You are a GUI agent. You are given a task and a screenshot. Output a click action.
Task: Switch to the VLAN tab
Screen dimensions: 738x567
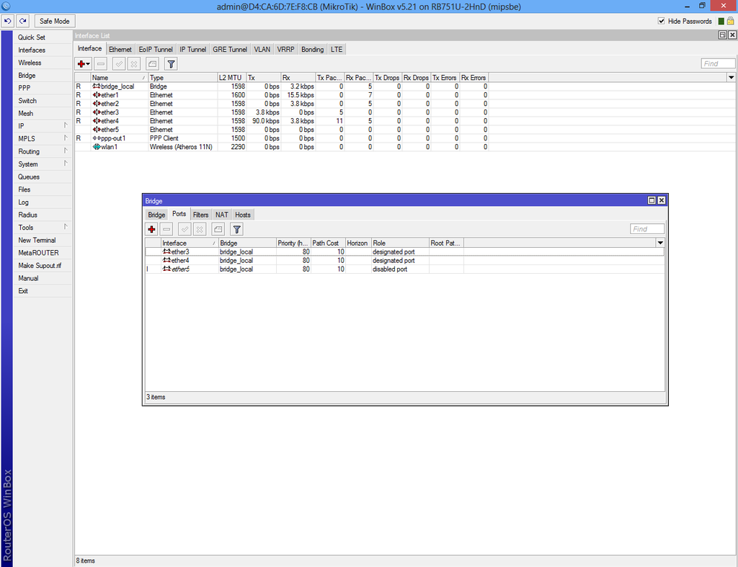pos(262,49)
